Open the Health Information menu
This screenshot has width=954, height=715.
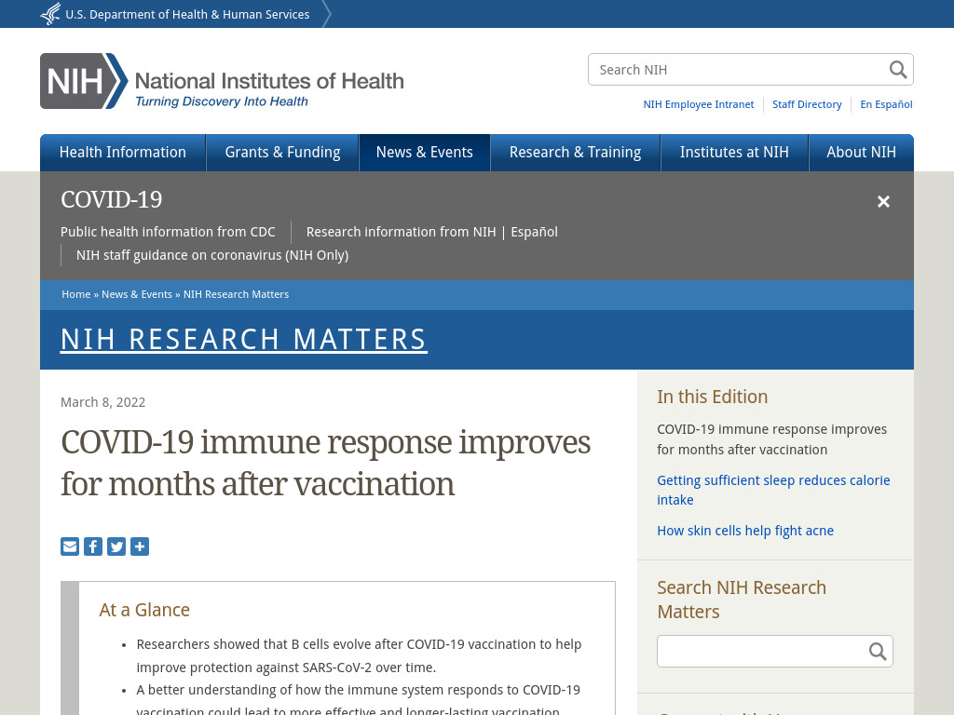[123, 153]
